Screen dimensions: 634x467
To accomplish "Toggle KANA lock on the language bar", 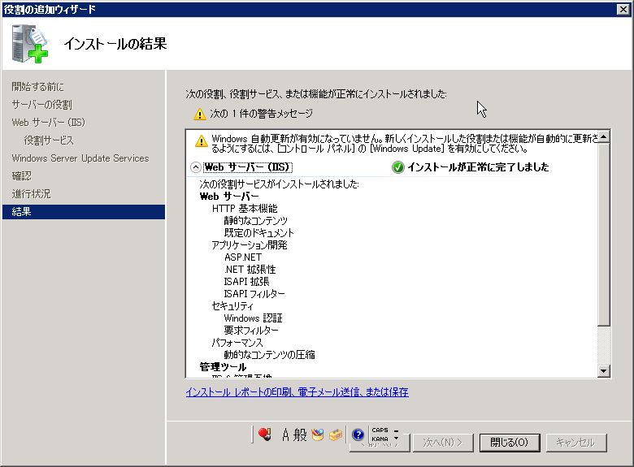I will coord(380,439).
